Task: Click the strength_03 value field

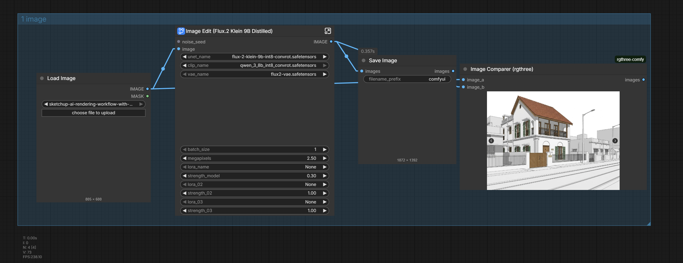Action: [255, 211]
